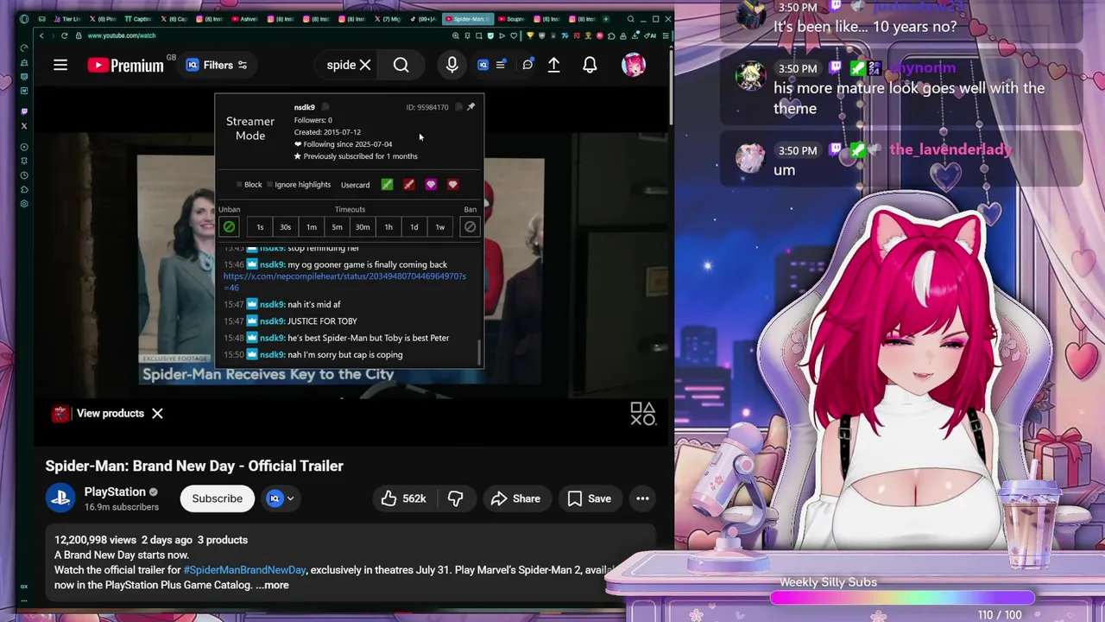The height and width of the screenshot is (622, 1105).
Task: Clear the YouTube search field text
Action: [x=365, y=65]
